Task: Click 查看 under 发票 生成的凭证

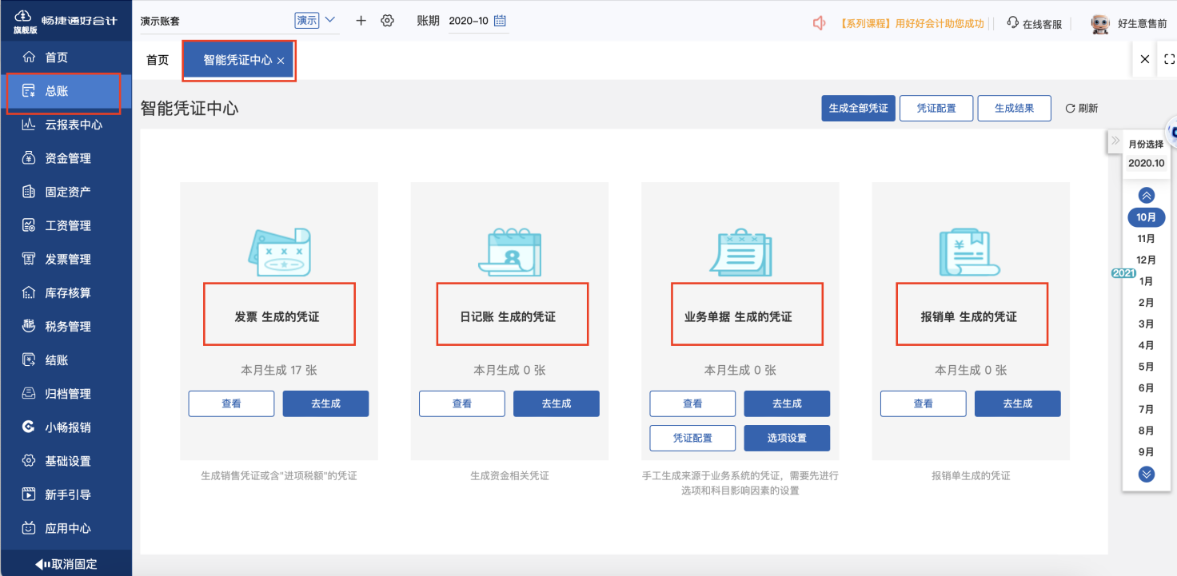Action: tap(231, 403)
